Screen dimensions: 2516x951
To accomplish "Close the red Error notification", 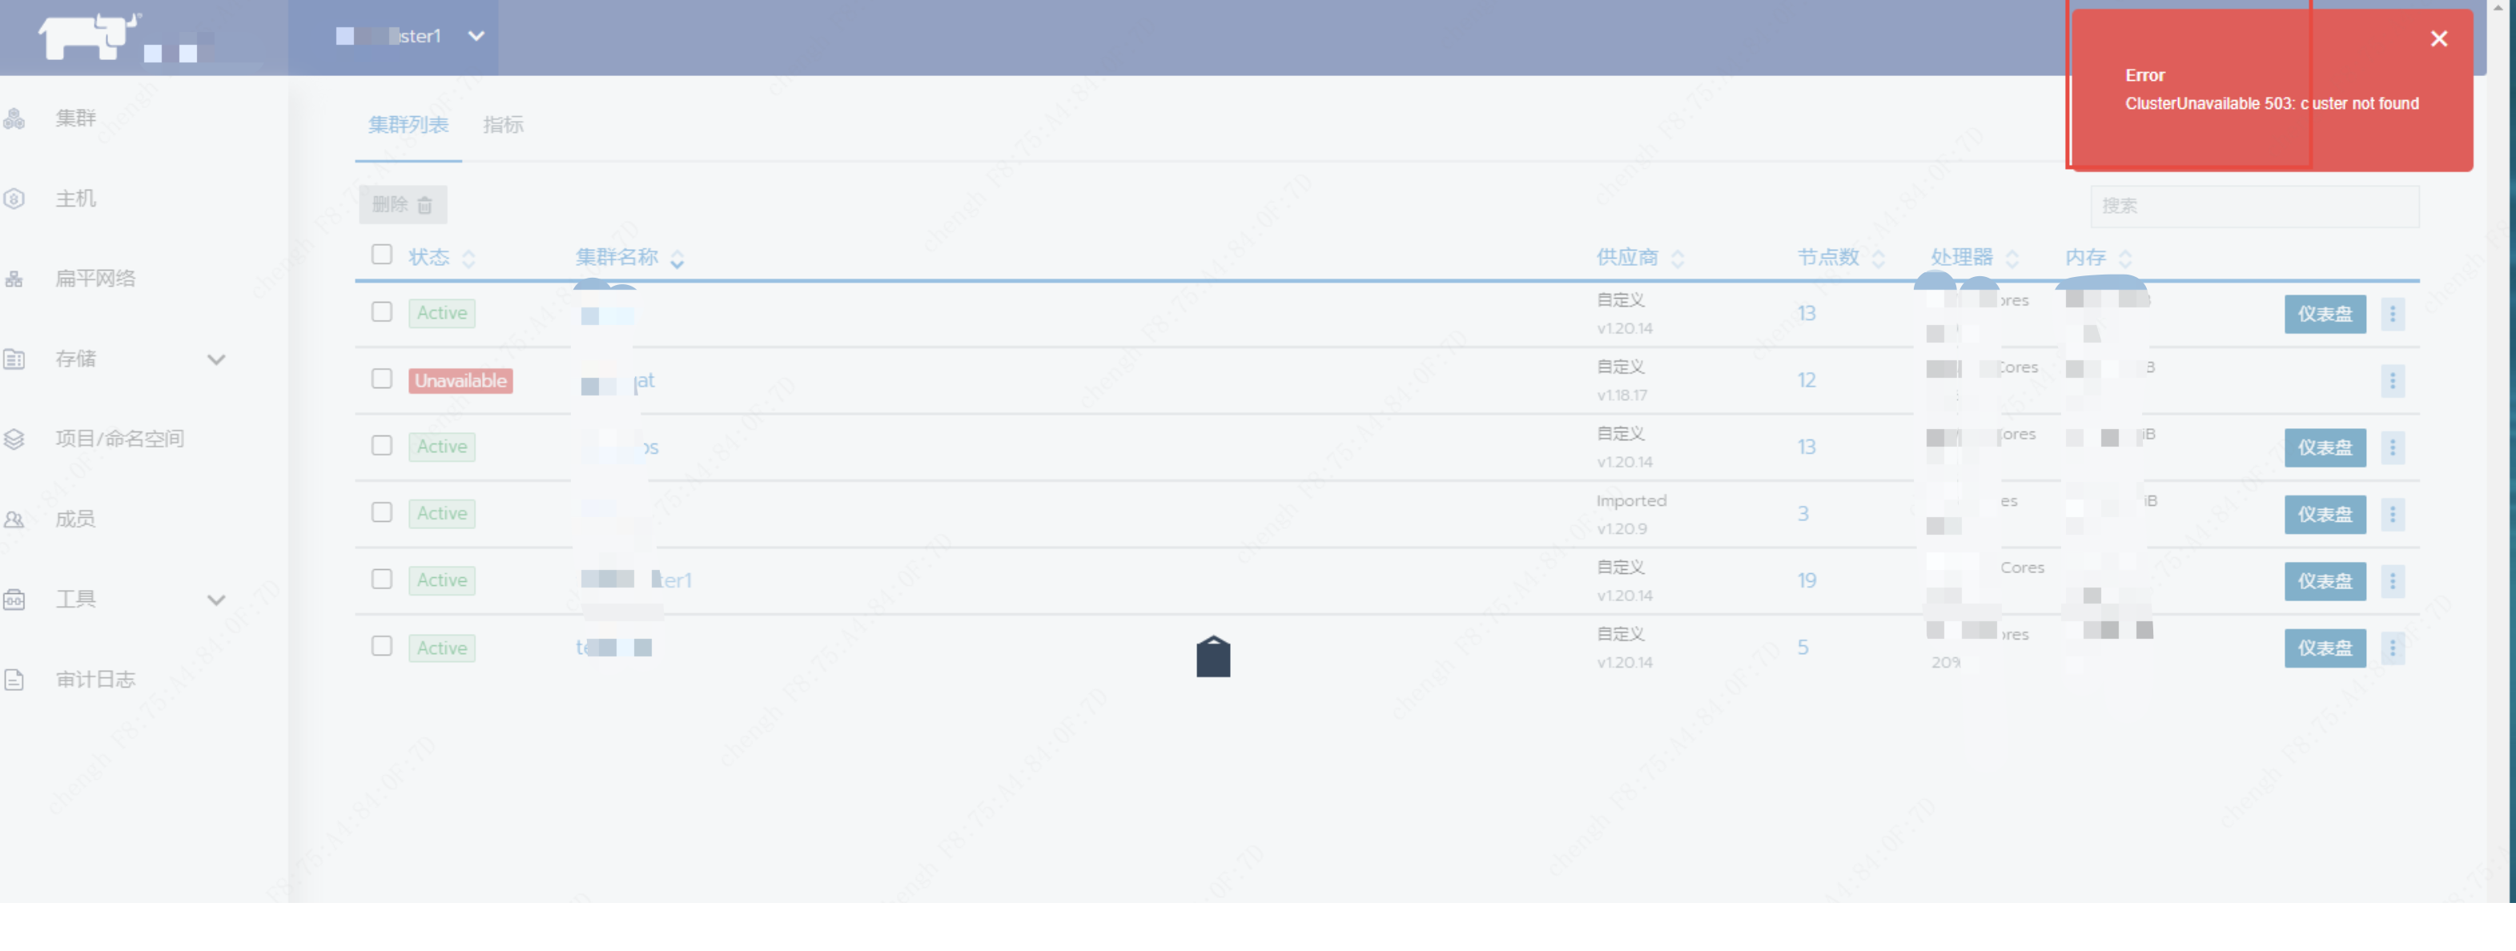I will (2438, 39).
